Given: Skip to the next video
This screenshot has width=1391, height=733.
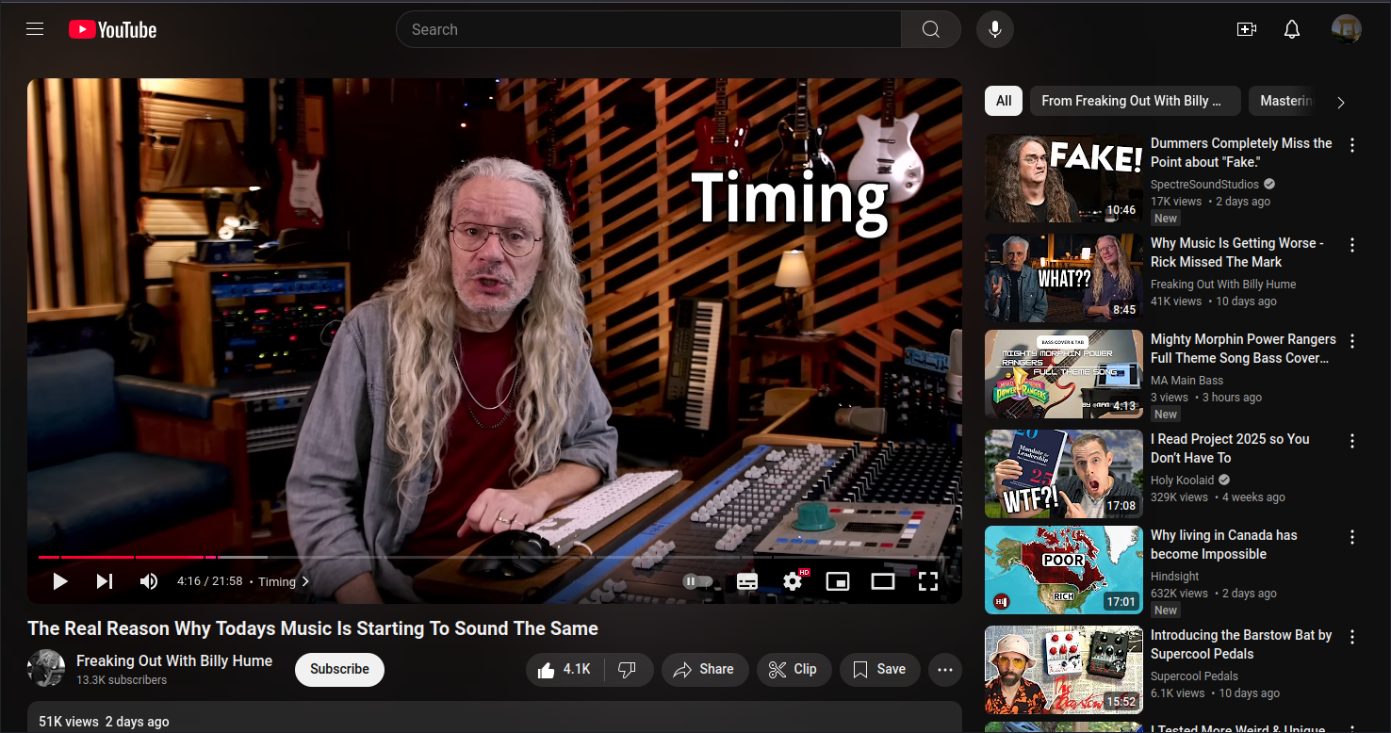Looking at the screenshot, I should [x=105, y=581].
